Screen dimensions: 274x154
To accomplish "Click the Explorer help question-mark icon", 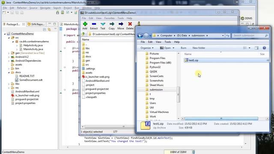I will [x=264, y=48].
